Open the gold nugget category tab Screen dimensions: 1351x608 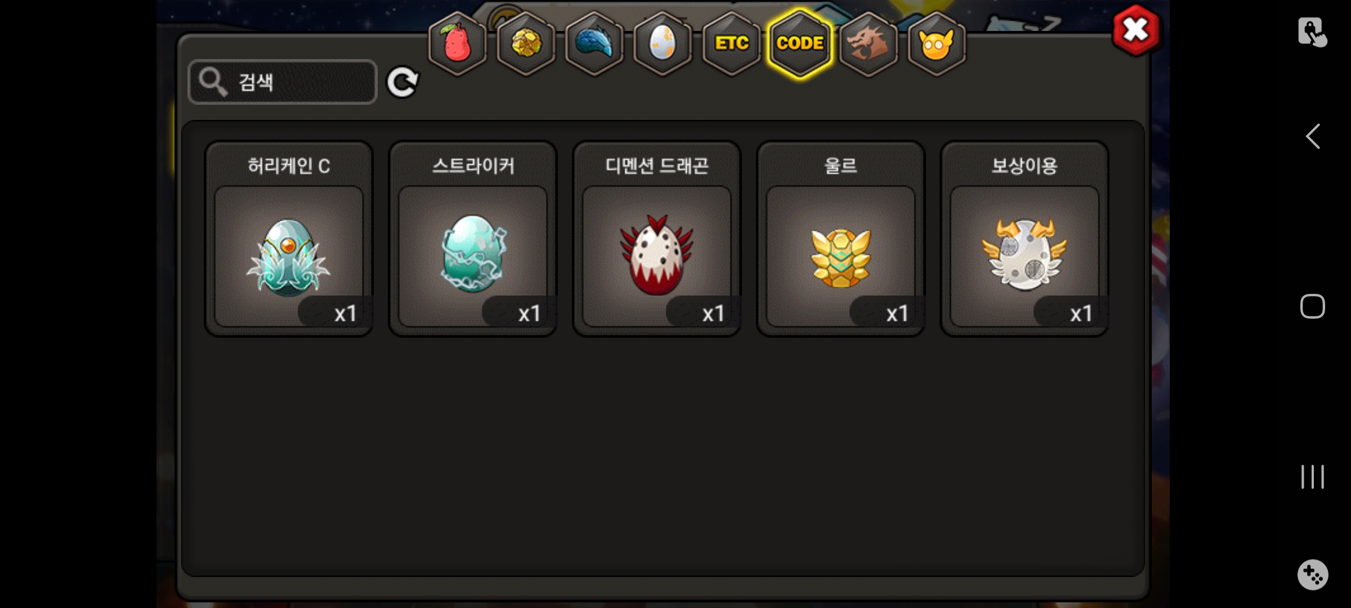(526, 43)
